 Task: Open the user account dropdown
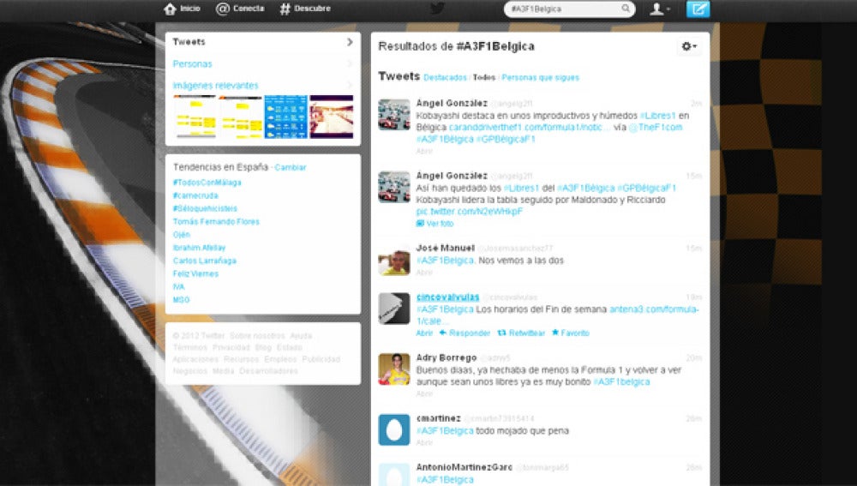click(x=660, y=9)
